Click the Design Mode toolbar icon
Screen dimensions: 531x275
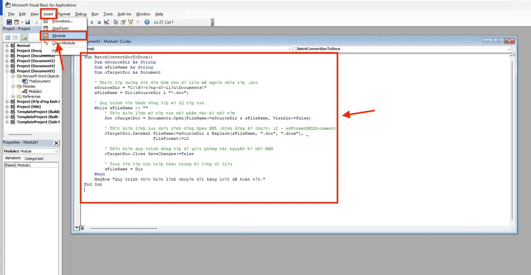point(107,22)
